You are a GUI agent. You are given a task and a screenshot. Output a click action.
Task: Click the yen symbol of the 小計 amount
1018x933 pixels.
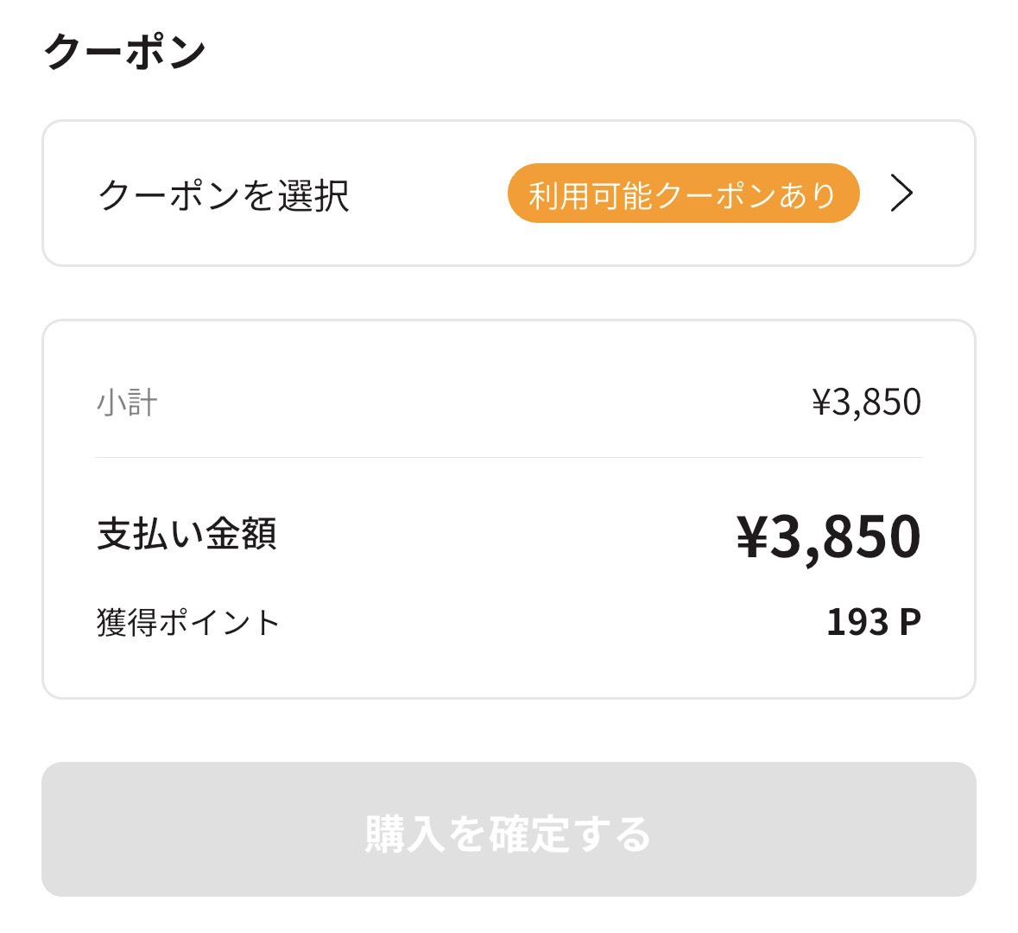(x=821, y=403)
